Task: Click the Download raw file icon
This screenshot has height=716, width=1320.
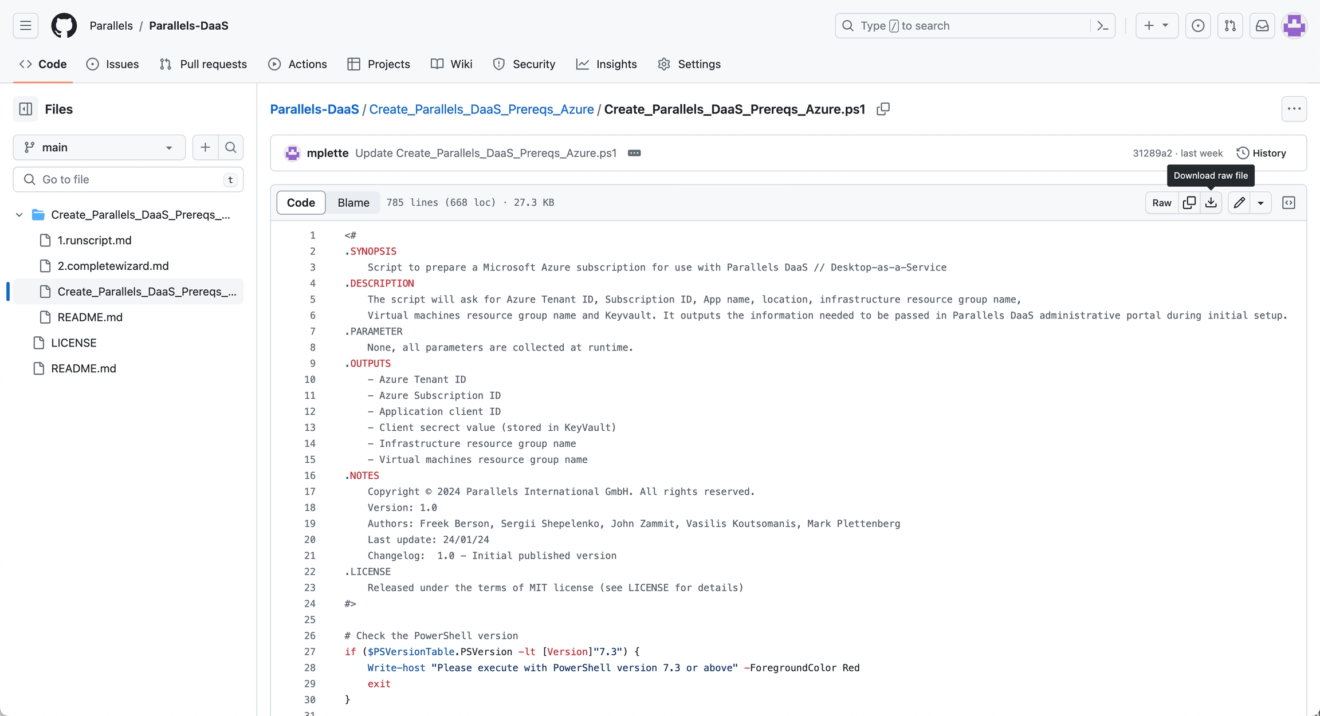Action: (x=1211, y=203)
